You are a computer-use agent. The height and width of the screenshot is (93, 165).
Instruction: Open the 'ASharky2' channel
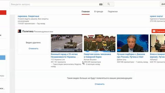(x=154, y=60)
